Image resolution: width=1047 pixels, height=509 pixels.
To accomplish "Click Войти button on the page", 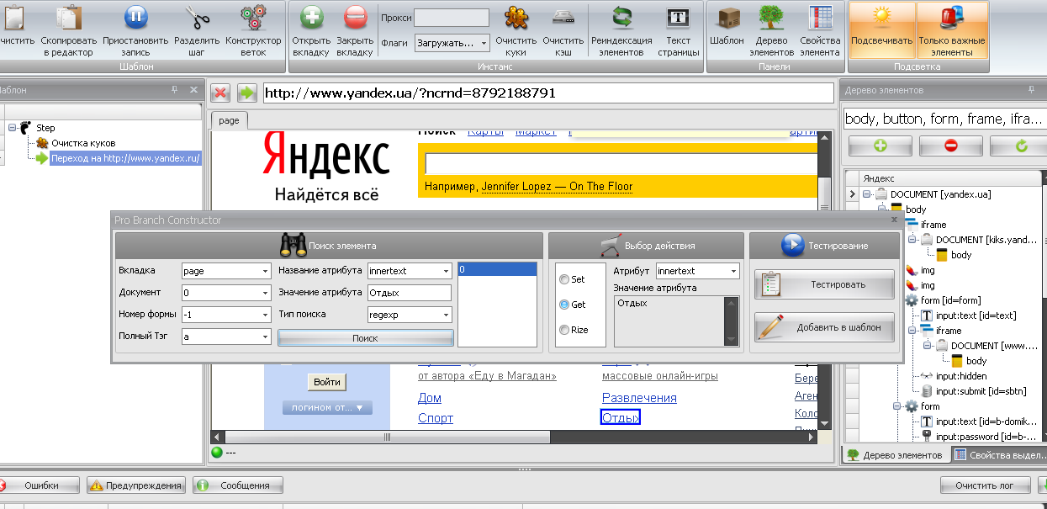I will pyautogui.click(x=327, y=382).
